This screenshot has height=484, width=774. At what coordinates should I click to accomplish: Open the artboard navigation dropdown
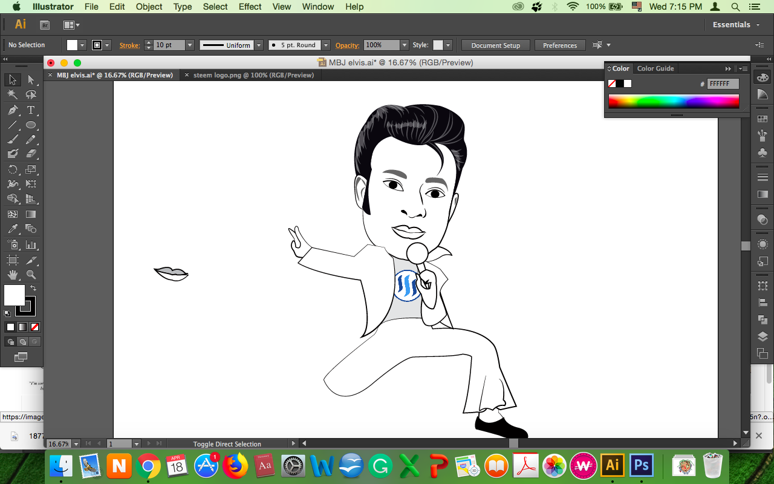(x=137, y=444)
